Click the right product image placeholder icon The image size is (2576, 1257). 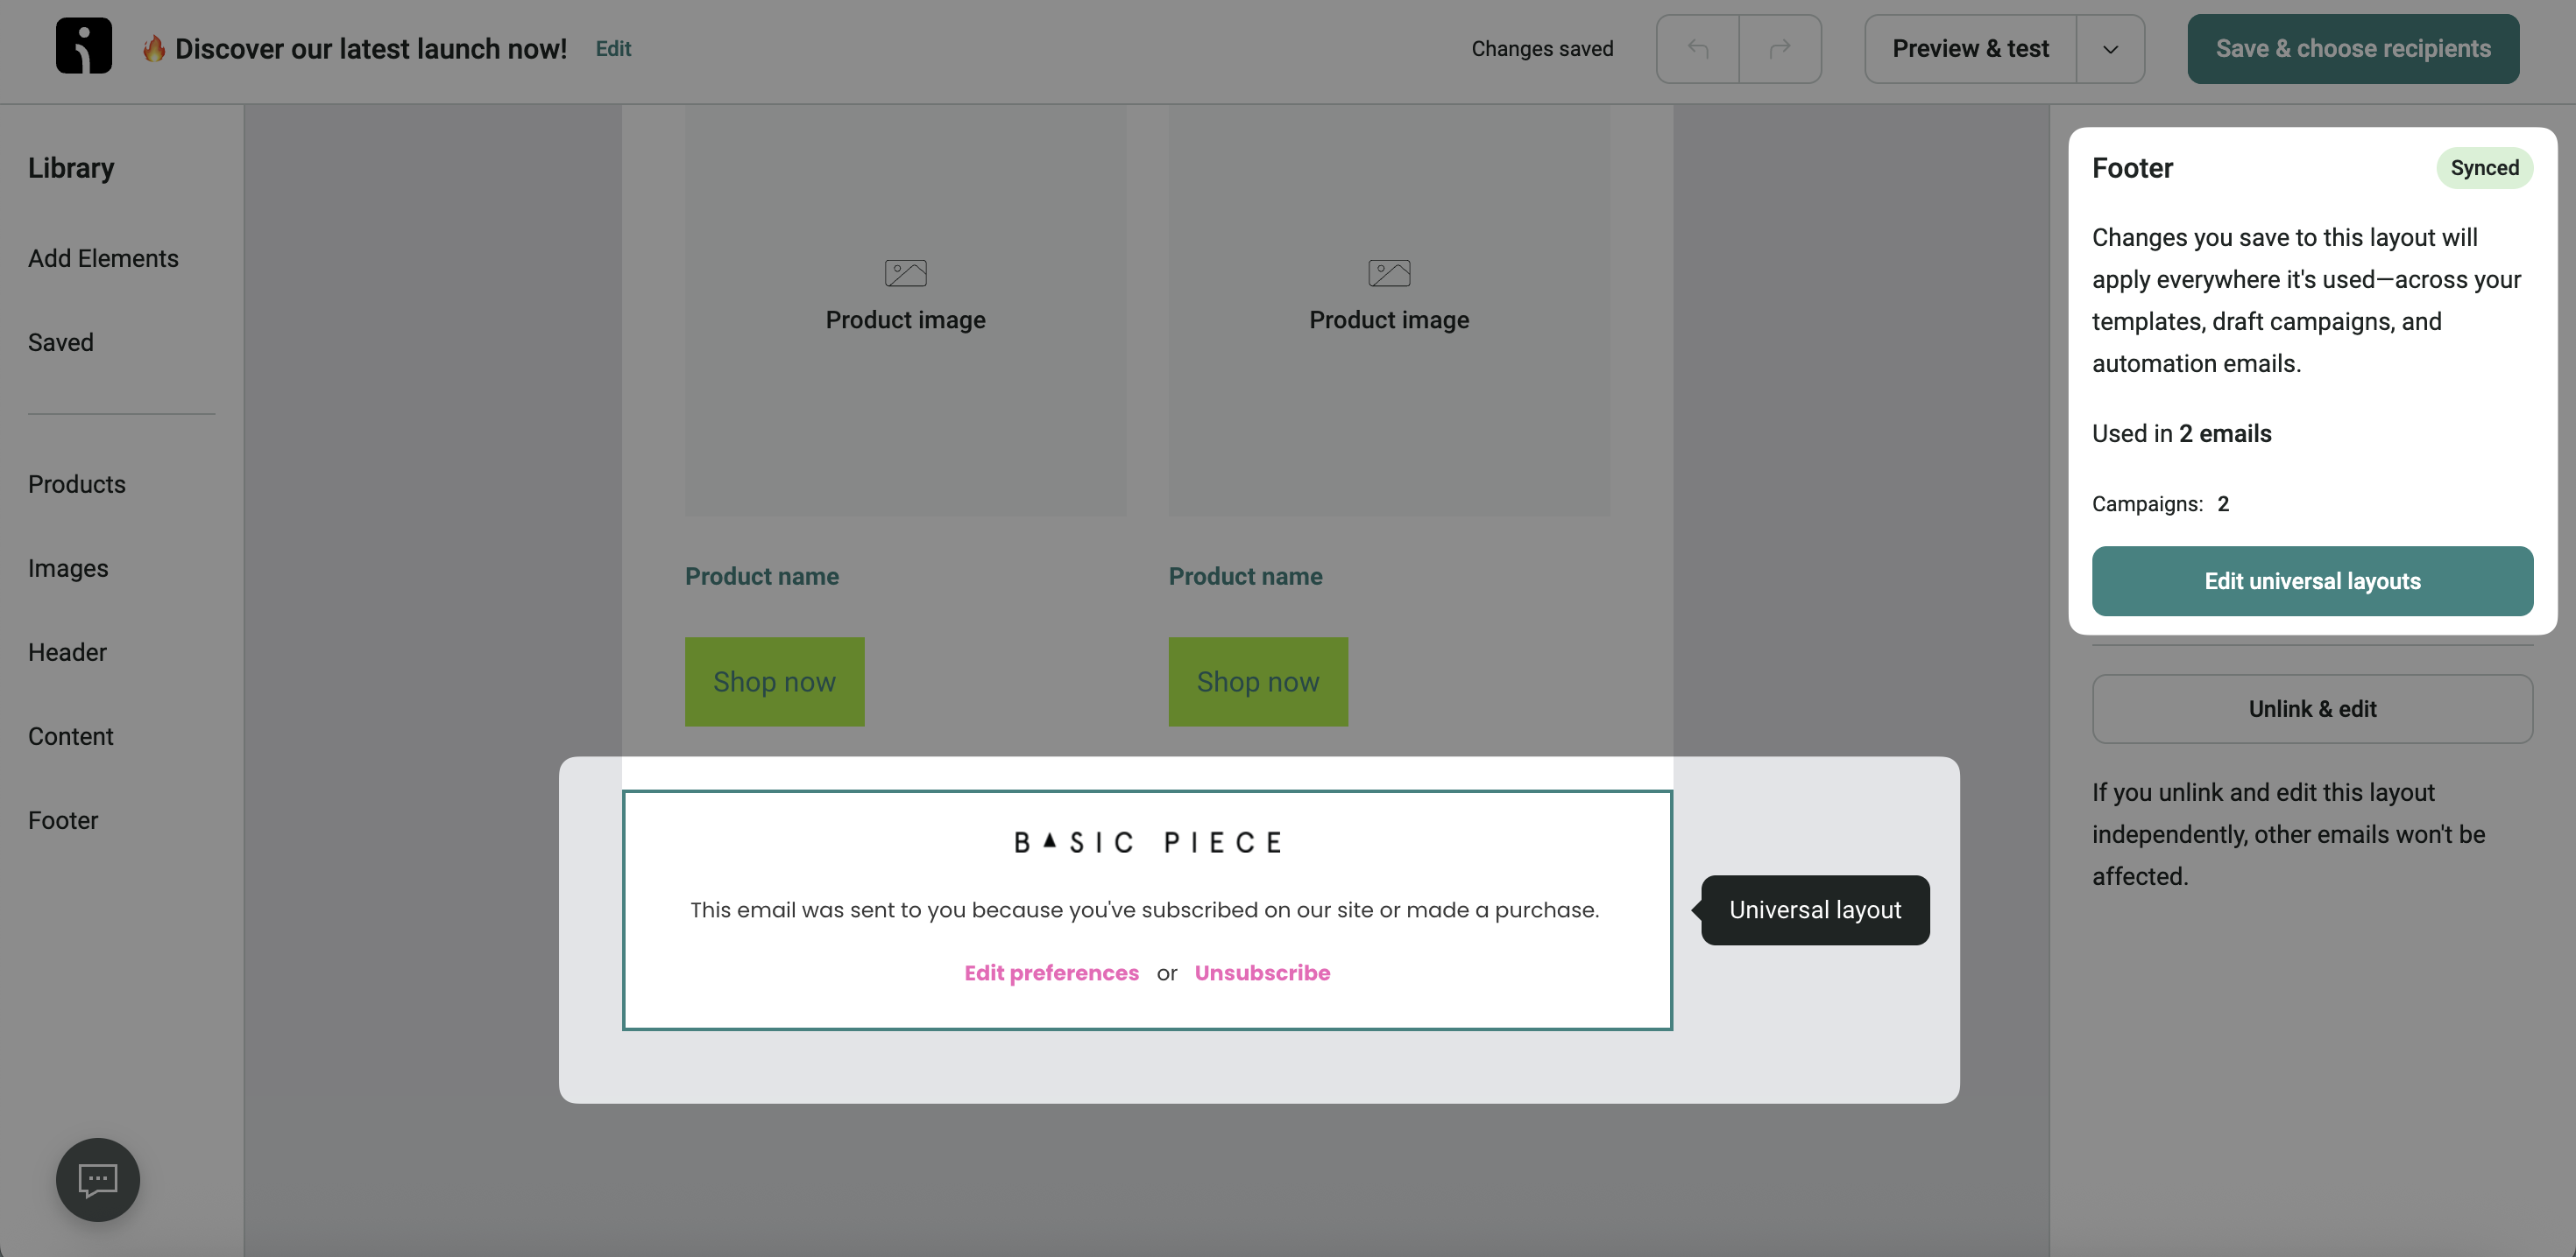click(1388, 273)
